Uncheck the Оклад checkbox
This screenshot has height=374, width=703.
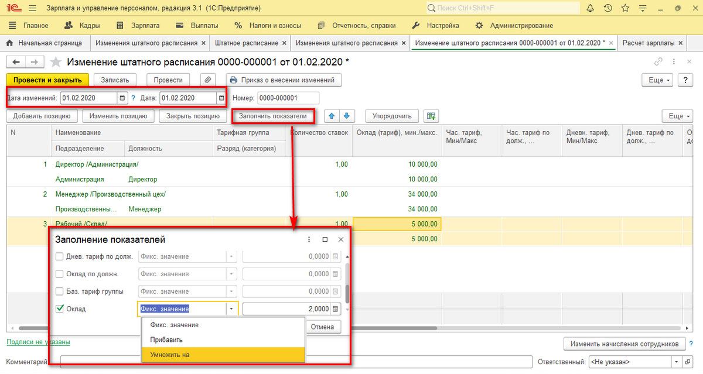[59, 308]
